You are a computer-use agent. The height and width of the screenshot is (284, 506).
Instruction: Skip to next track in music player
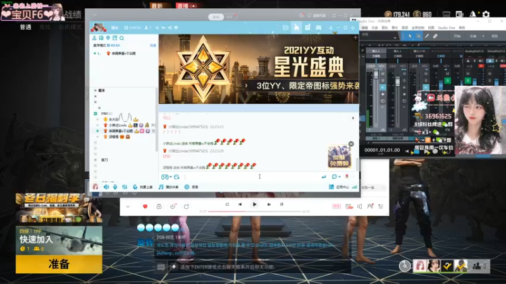(x=269, y=204)
